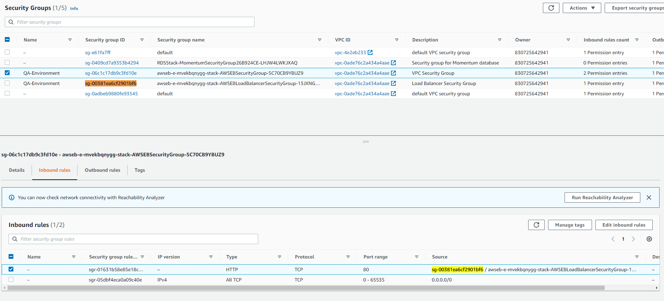Uncheck the sg-06c1c17db9c3fd10e row checkbox
Screen dimensions: 664x301
tap(7, 73)
